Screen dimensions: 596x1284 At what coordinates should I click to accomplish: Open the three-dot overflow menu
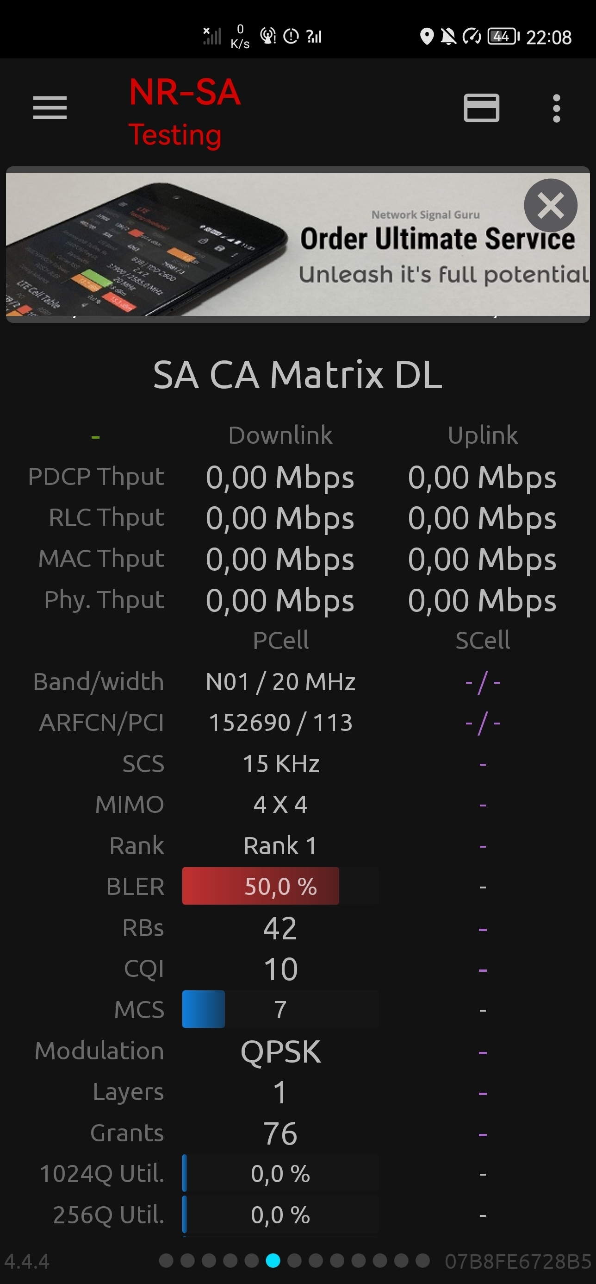click(x=557, y=108)
